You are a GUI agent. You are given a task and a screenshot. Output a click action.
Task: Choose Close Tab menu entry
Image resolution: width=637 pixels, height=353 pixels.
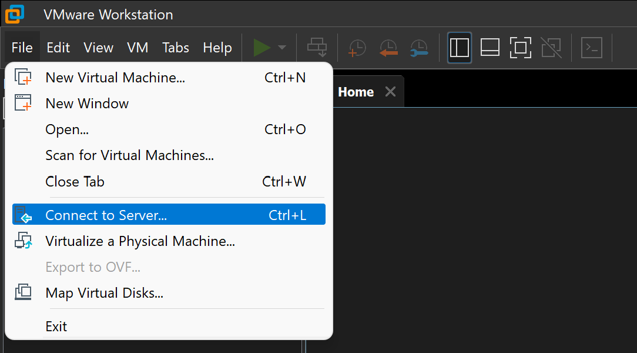point(169,181)
